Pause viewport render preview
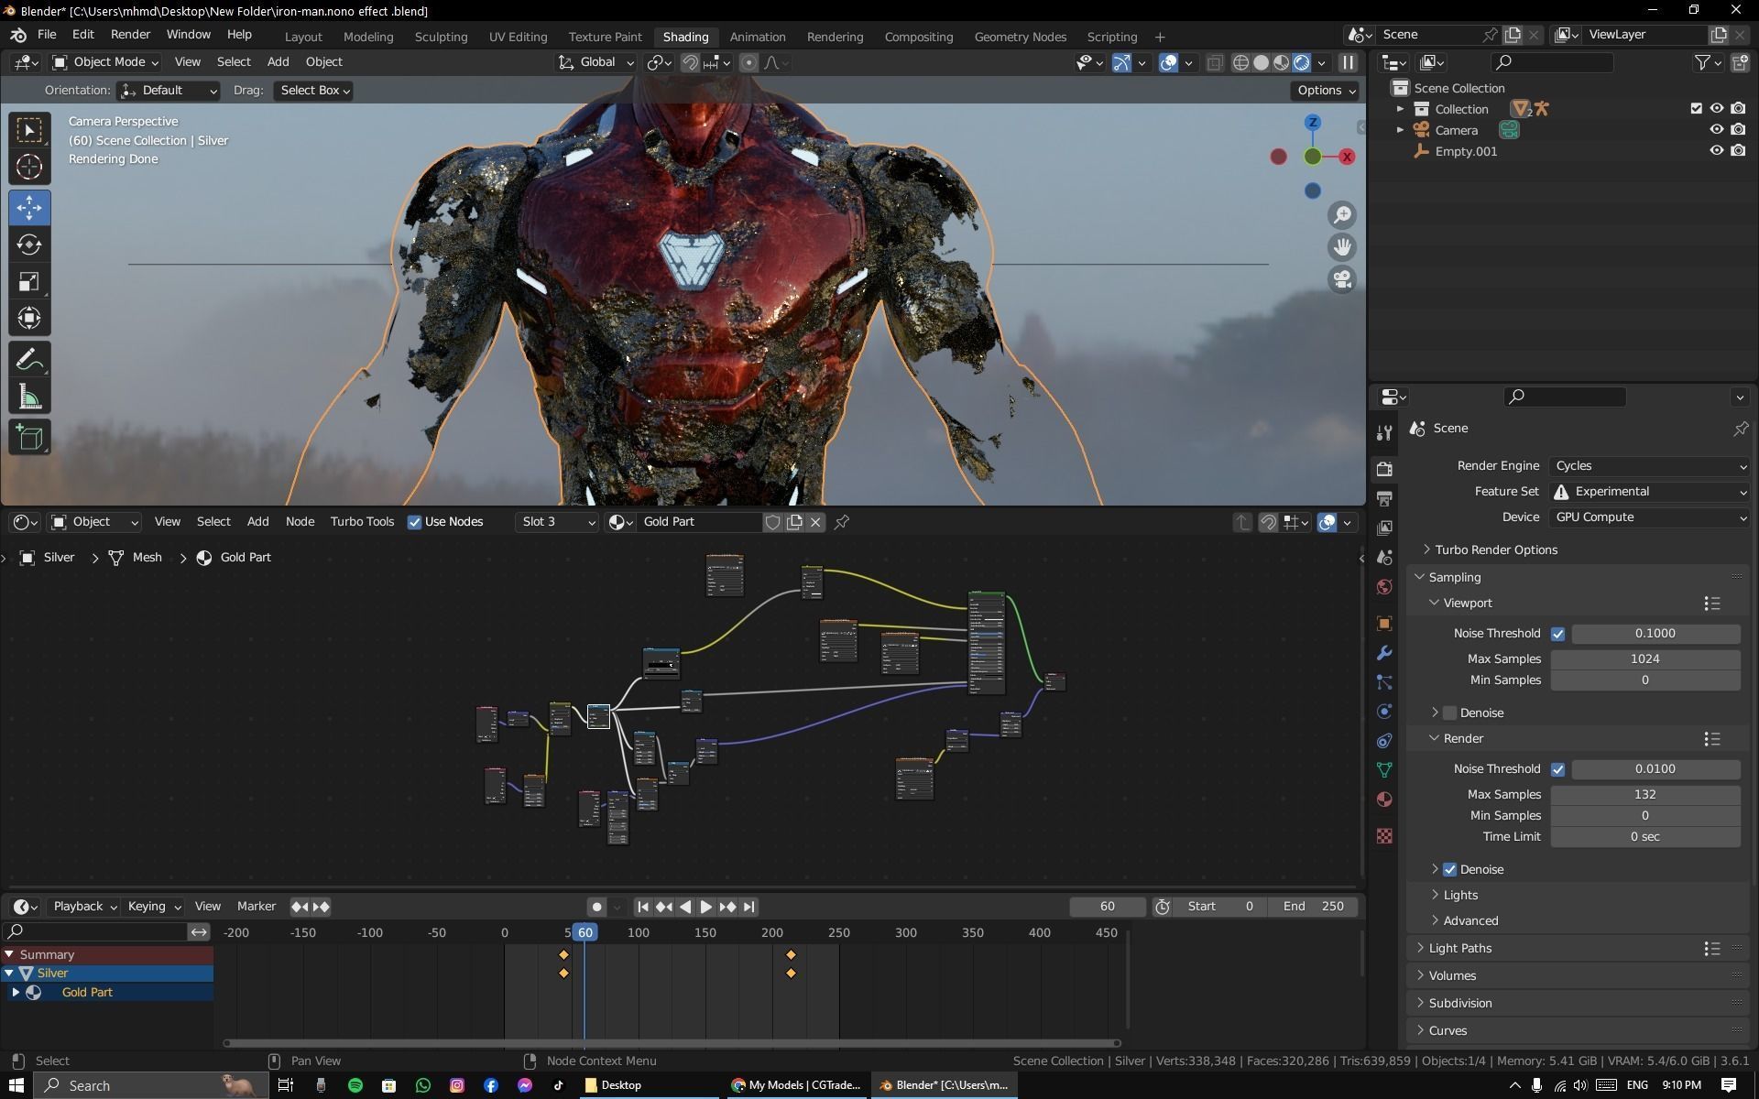 (x=1348, y=62)
